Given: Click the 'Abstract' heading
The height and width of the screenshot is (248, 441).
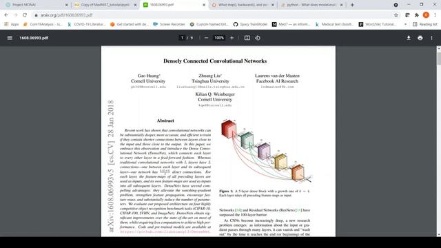Looking at the screenshot, I should tap(165, 121).
